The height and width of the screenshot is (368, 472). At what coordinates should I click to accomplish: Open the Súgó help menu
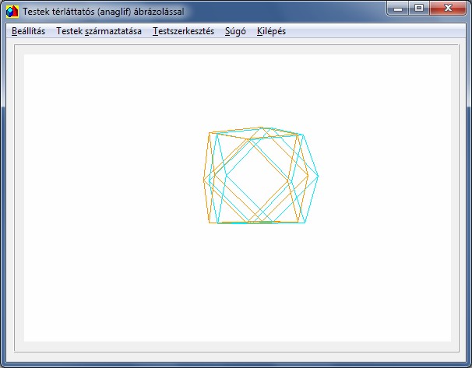[235, 32]
